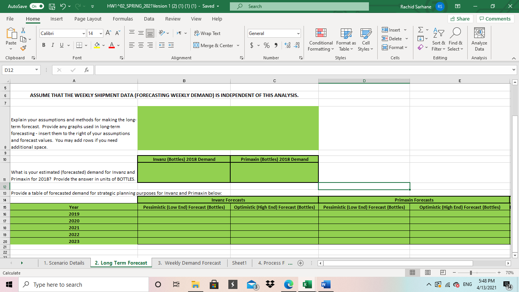This screenshot has width=519, height=292.
Task: Click the Share button
Action: (460, 19)
